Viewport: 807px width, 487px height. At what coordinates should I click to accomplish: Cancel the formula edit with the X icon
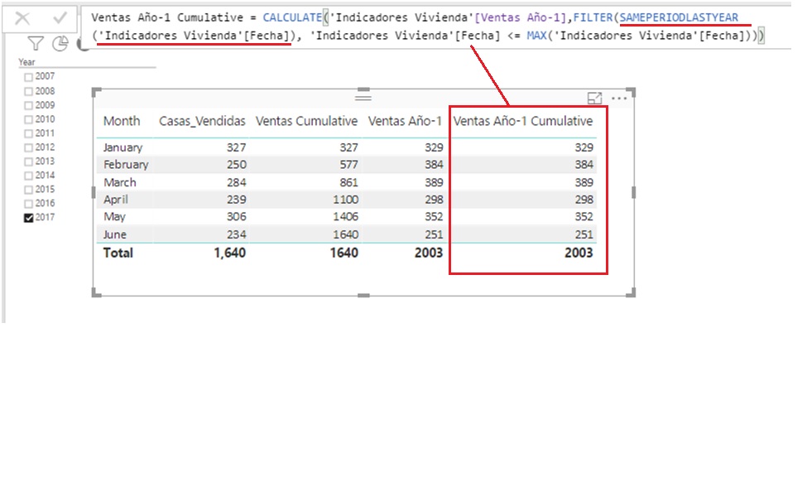[22, 18]
